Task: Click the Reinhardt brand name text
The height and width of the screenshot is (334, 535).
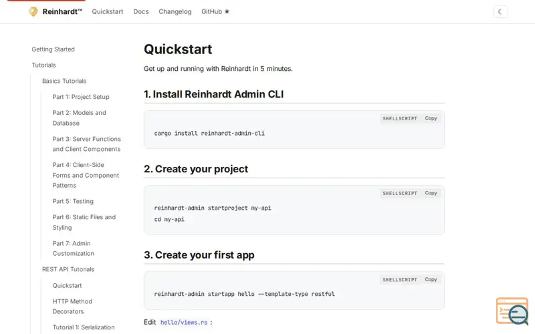Action: click(x=62, y=11)
